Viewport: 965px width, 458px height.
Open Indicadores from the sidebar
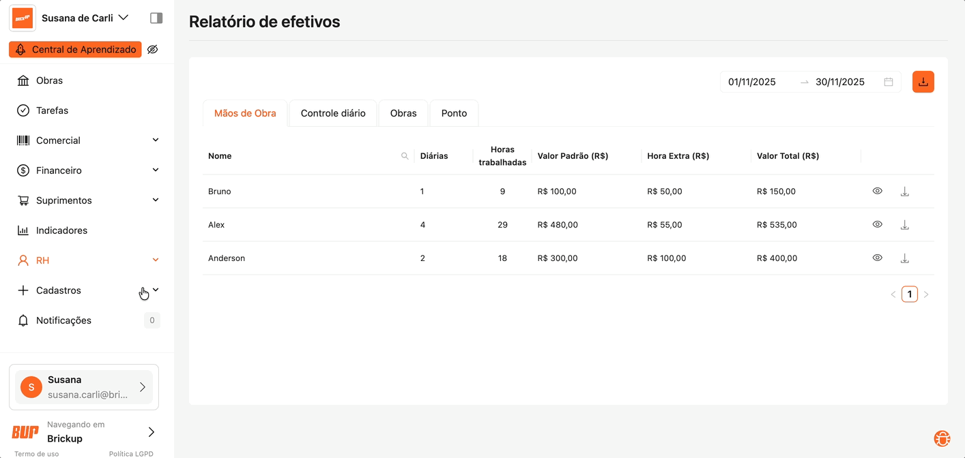(61, 230)
